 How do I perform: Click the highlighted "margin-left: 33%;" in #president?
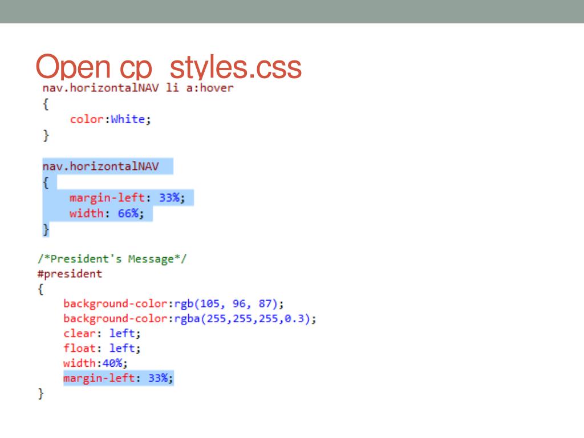click(118, 379)
